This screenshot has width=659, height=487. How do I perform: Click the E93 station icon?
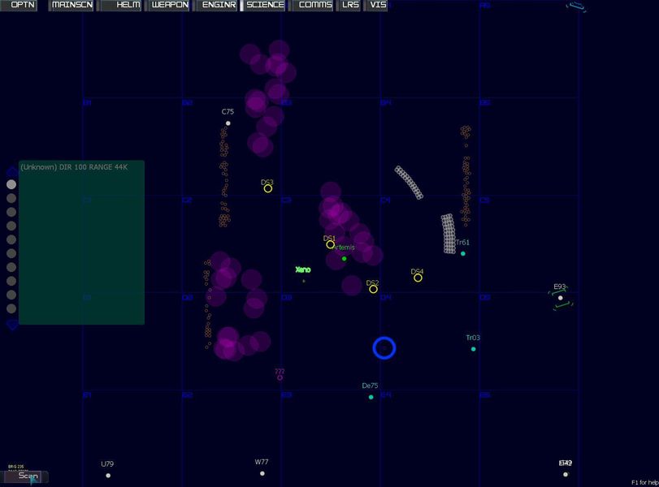pos(559,298)
